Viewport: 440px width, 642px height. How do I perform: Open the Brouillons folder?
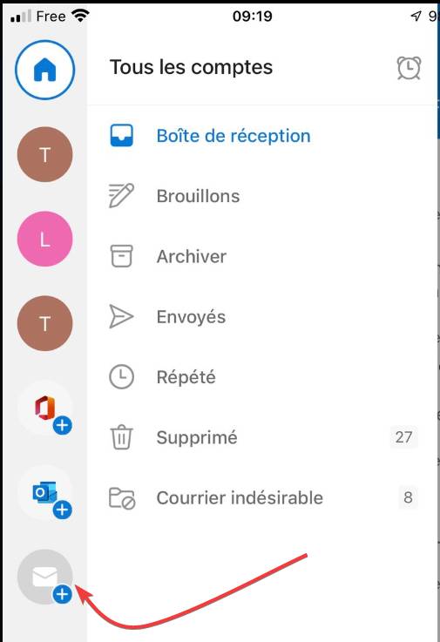[x=199, y=196]
